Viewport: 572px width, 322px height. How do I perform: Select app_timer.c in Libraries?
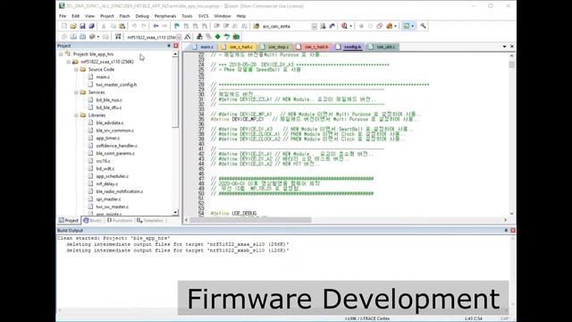point(108,139)
